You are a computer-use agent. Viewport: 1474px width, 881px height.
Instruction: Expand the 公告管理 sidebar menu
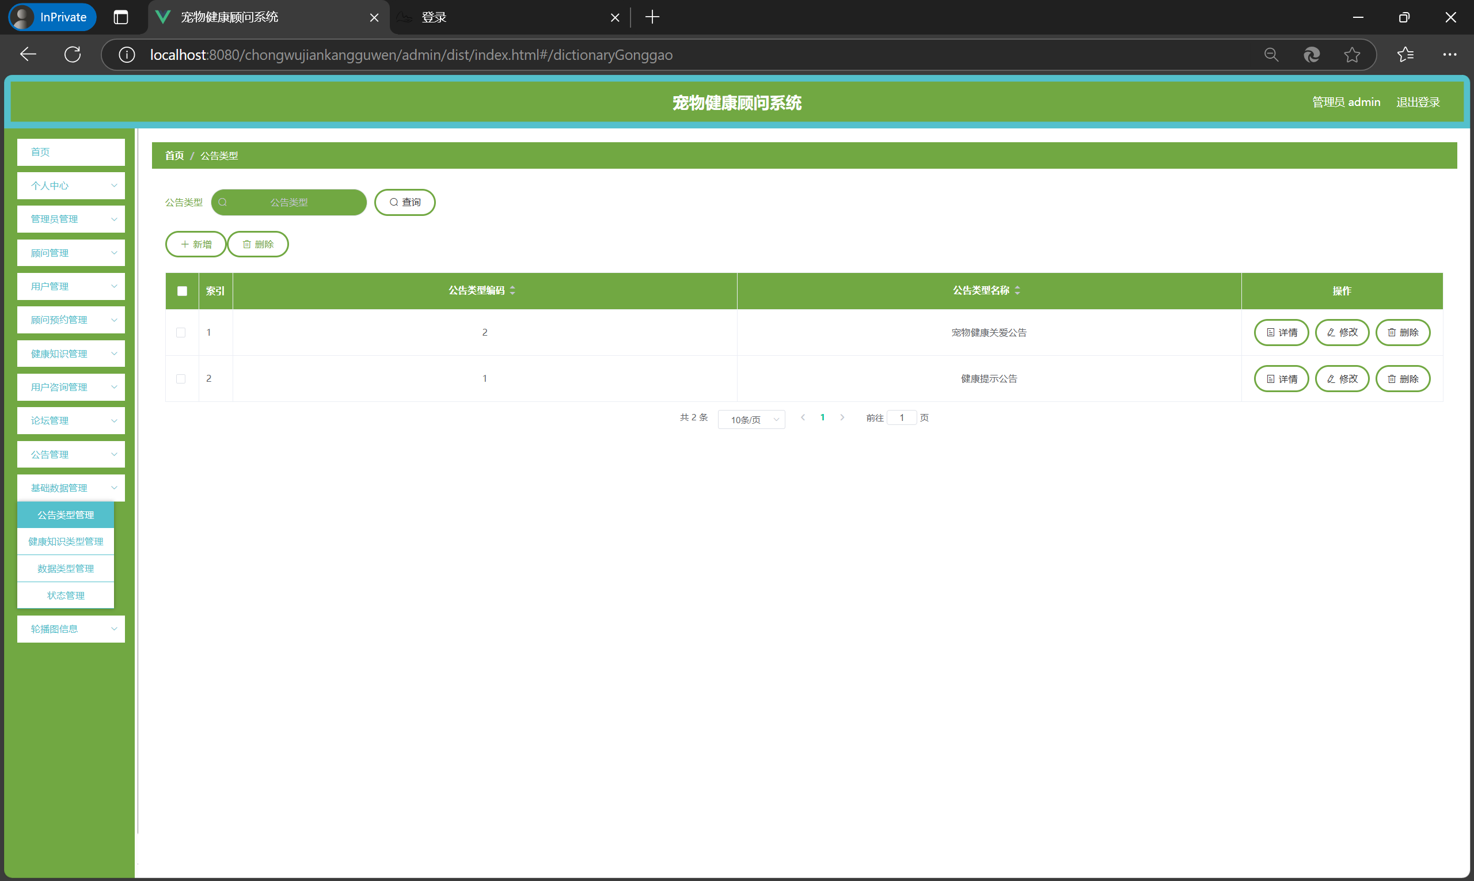coord(71,454)
